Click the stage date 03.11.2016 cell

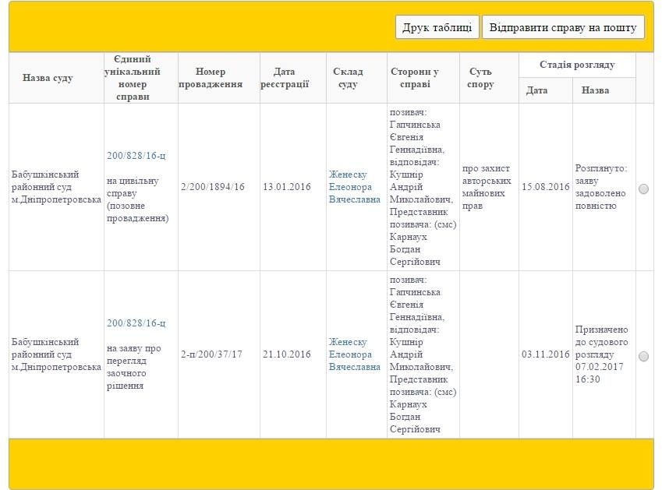[546, 355]
